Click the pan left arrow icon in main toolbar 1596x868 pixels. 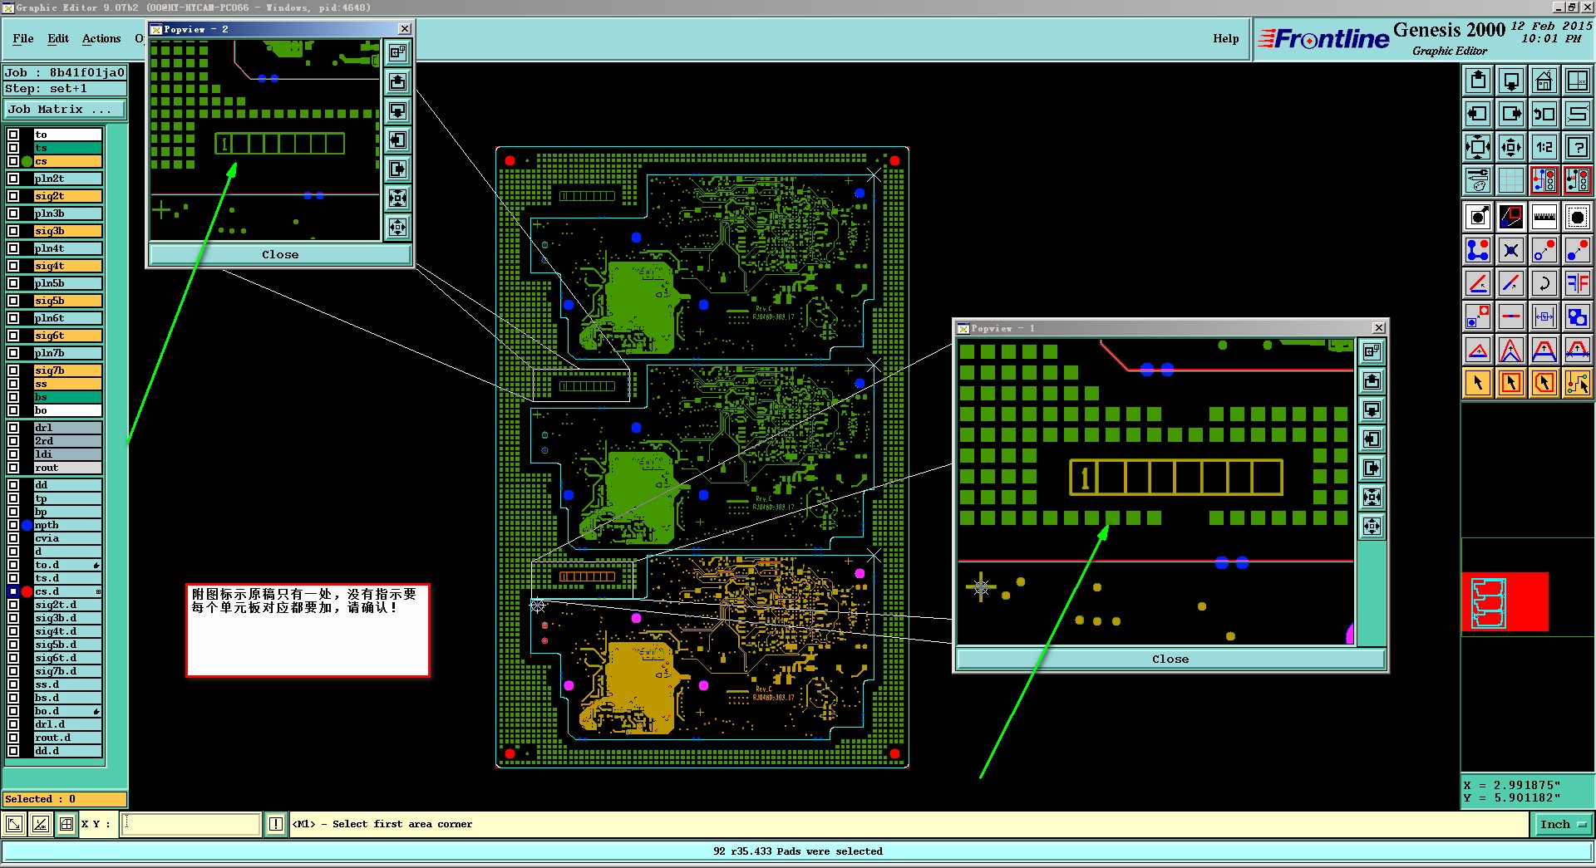point(1478,114)
